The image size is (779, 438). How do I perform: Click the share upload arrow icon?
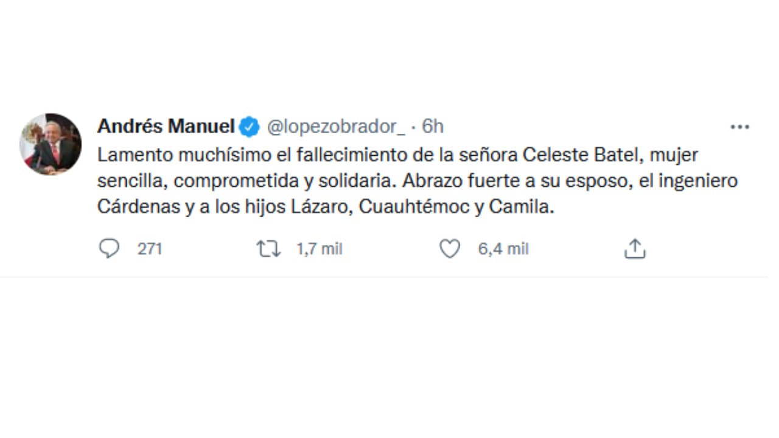(x=635, y=248)
